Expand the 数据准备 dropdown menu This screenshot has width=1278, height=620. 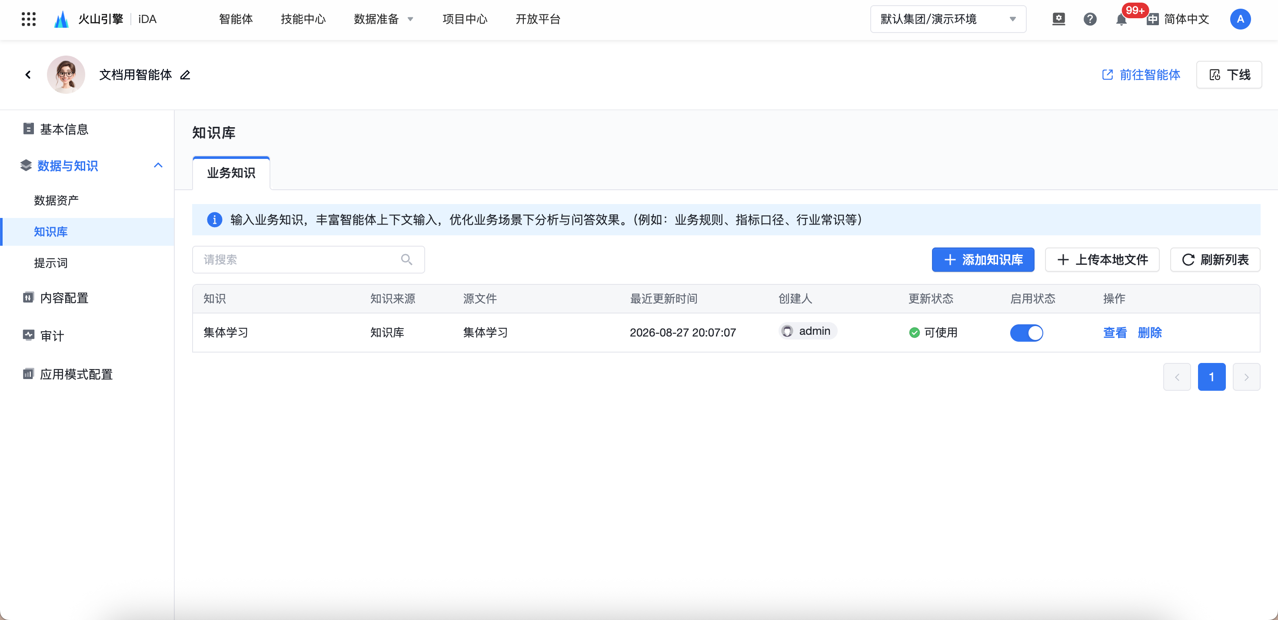[x=383, y=20]
